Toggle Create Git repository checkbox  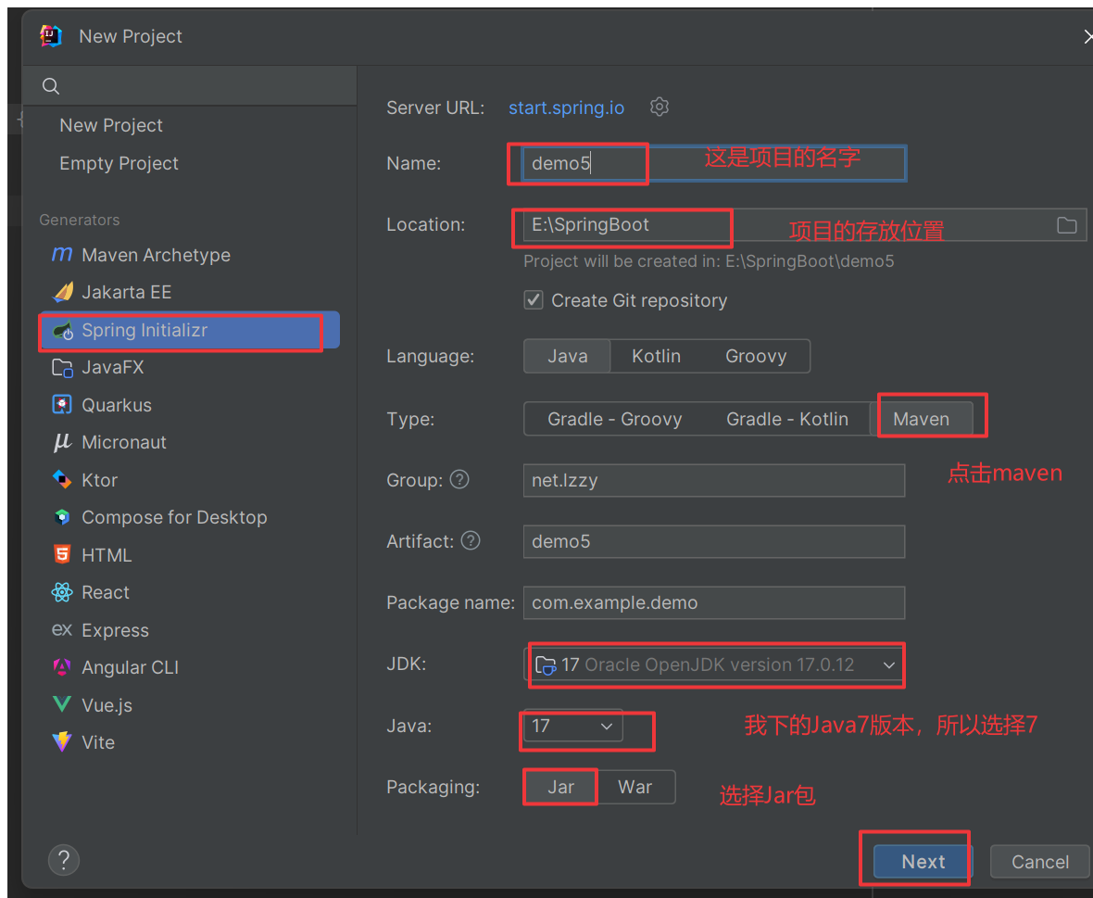[534, 300]
